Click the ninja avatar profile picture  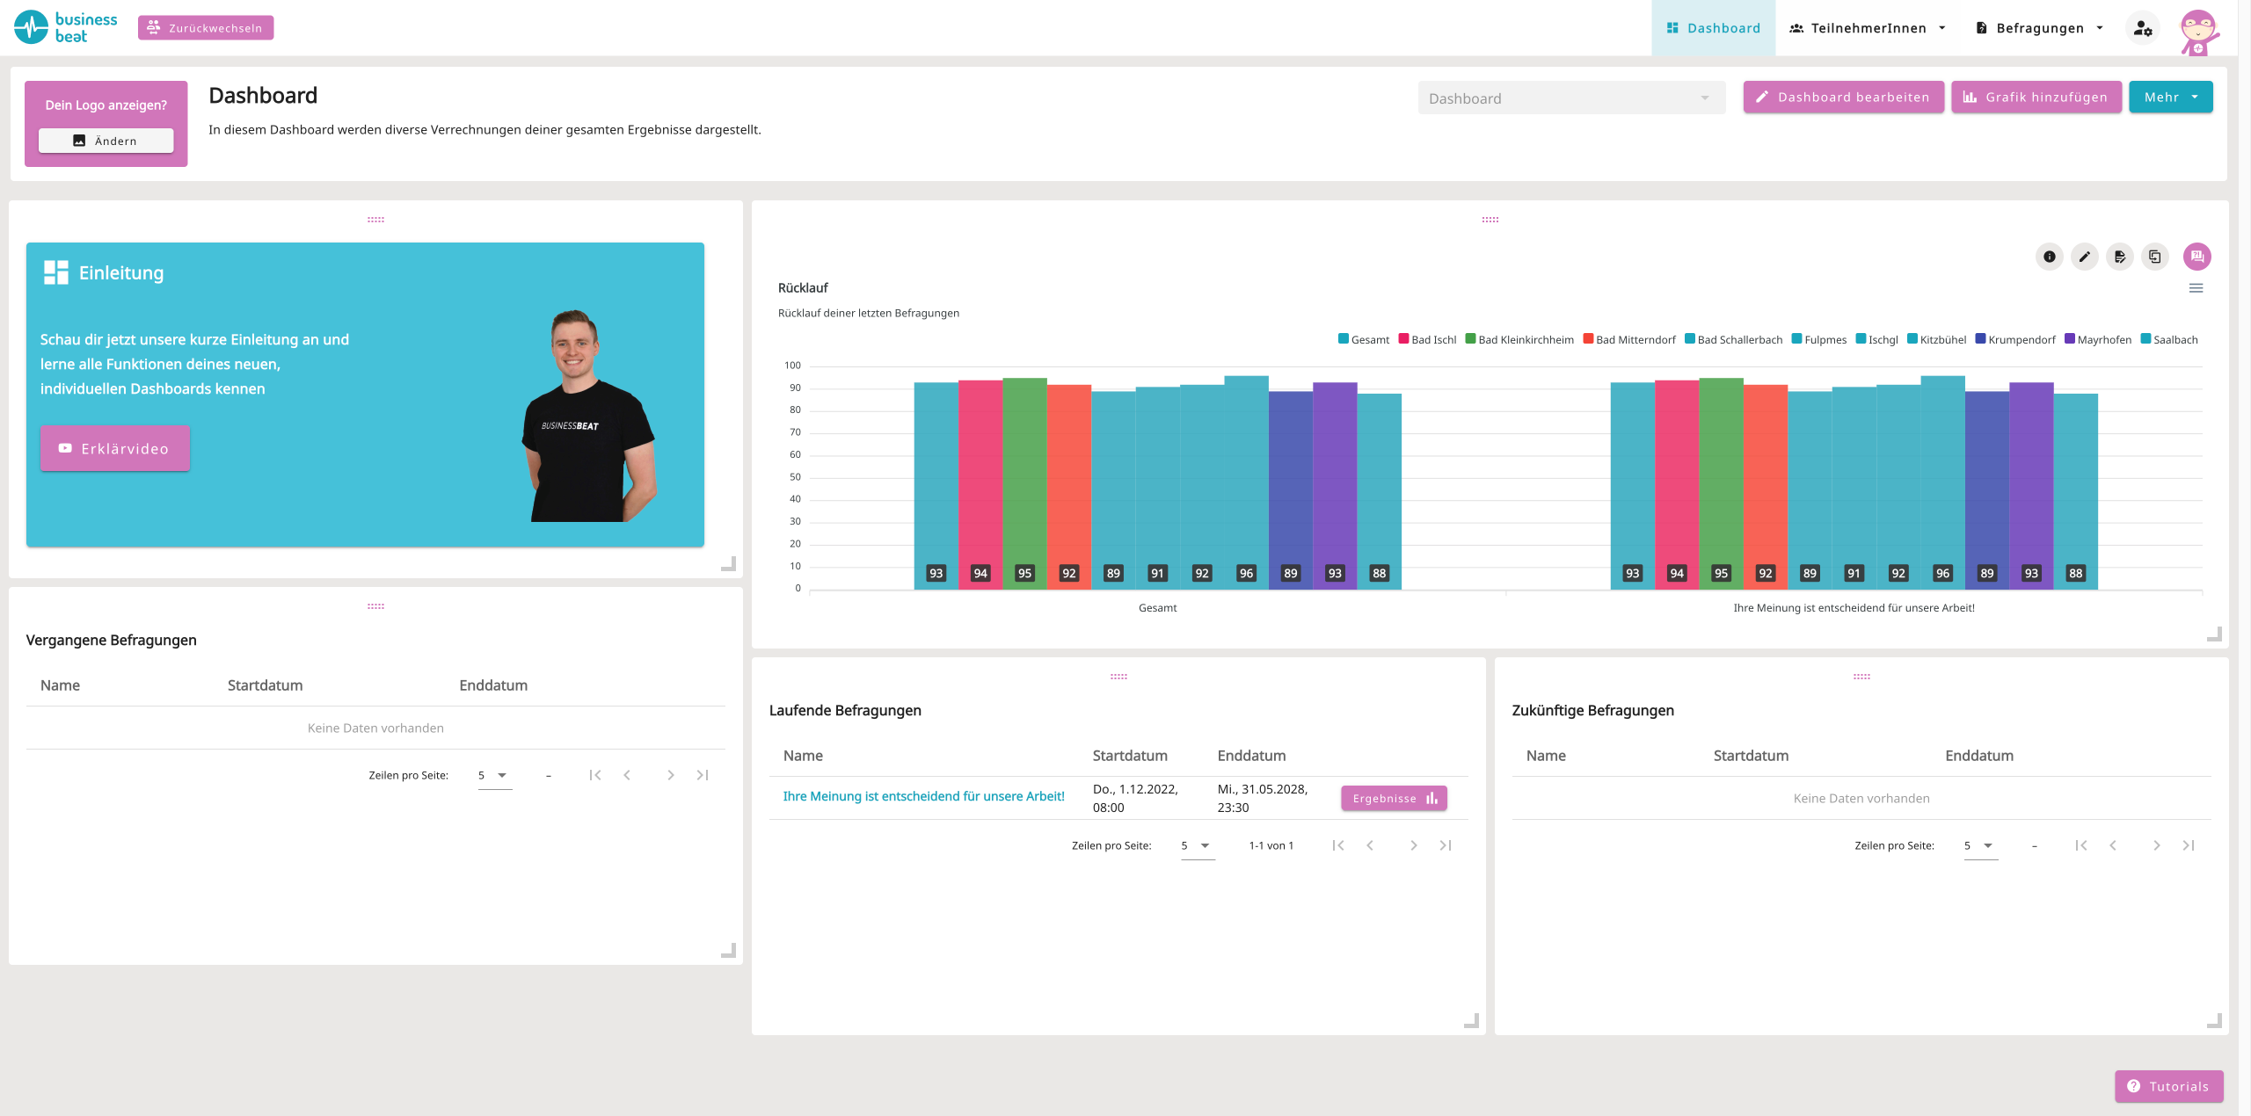coord(2198,32)
